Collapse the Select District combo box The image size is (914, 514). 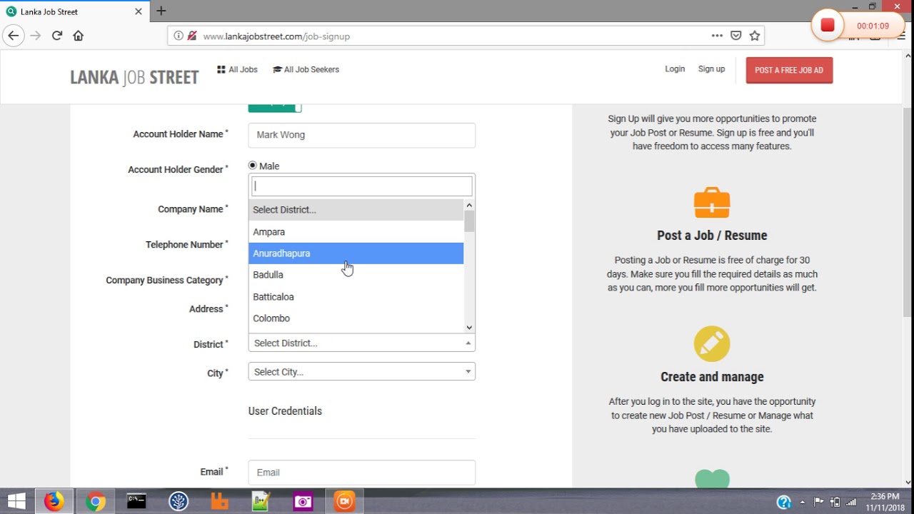(x=361, y=343)
